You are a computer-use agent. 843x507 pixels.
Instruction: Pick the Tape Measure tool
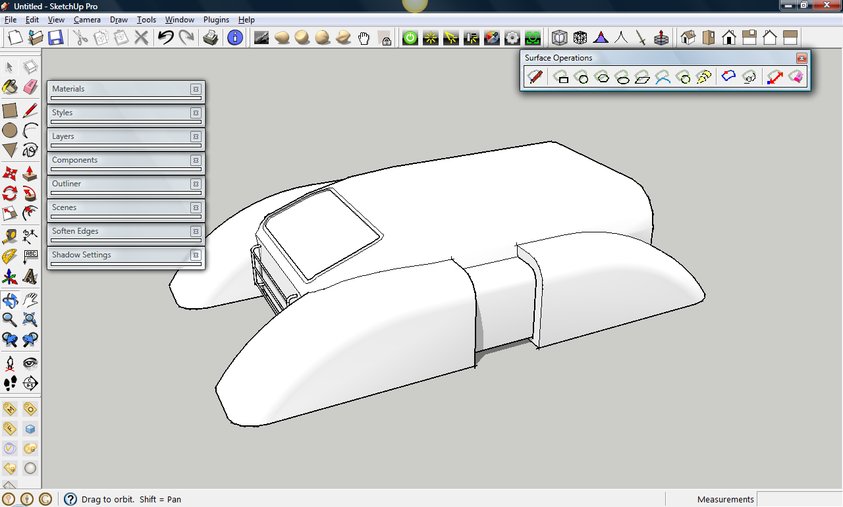click(x=10, y=236)
